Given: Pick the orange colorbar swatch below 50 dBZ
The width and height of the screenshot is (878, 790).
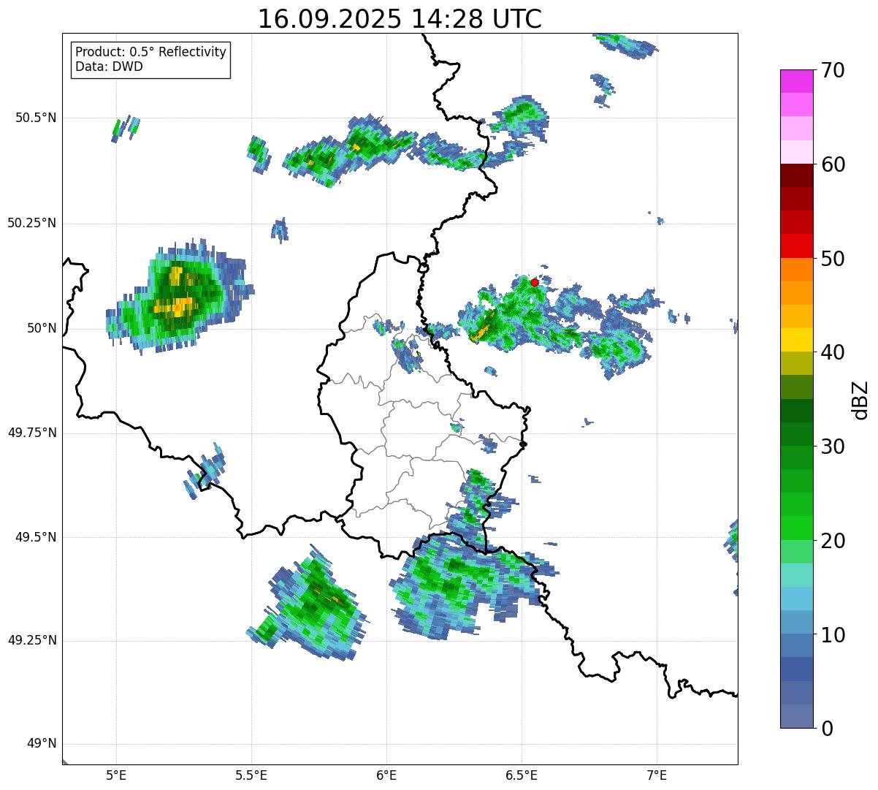Looking at the screenshot, I should click(796, 270).
